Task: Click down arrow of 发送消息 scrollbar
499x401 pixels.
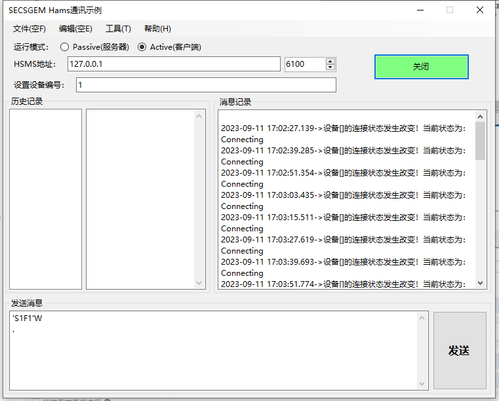Action: tap(422, 384)
